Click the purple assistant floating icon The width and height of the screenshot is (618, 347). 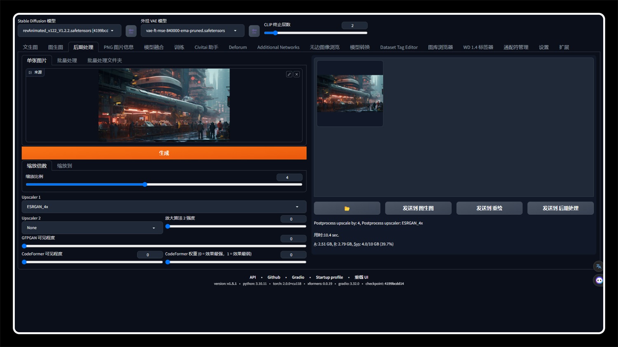[x=599, y=280]
